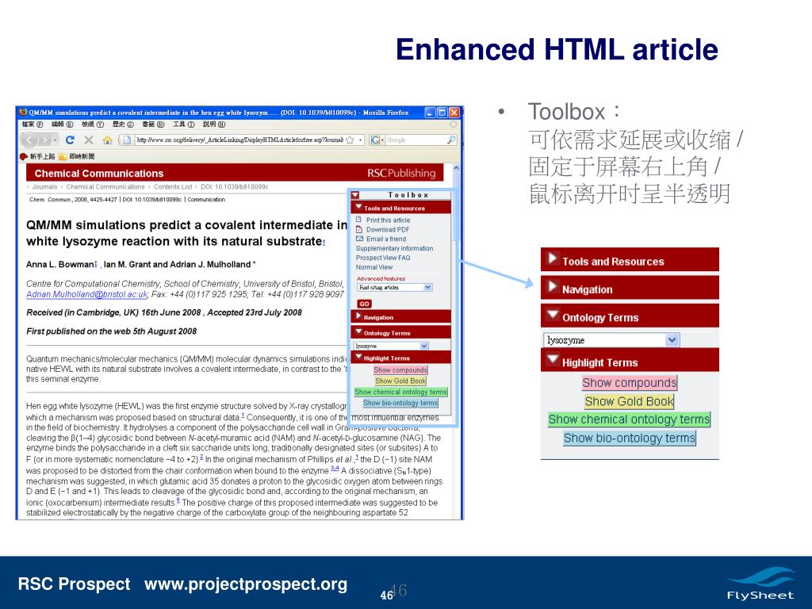This screenshot has height=609, width=812.
Task: Expand Navigation section in the browser toolbox
Action: tap(358, 316)
